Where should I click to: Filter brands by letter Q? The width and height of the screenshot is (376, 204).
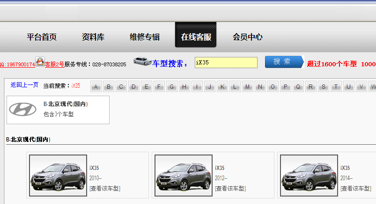(x=298, y=86)
